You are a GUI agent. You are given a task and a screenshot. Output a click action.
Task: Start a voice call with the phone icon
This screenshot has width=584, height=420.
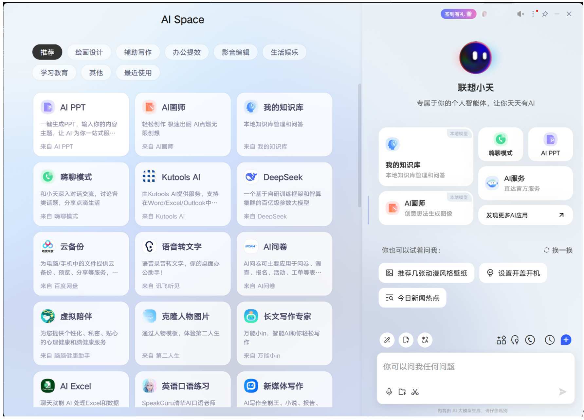pos(530,340)
